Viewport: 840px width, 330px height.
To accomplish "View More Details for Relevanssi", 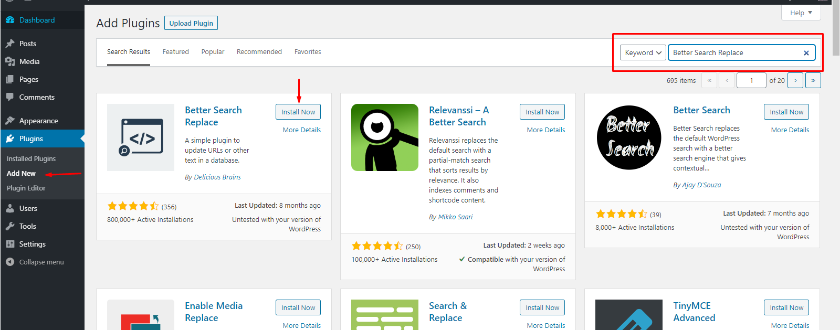I will (546, 130).
